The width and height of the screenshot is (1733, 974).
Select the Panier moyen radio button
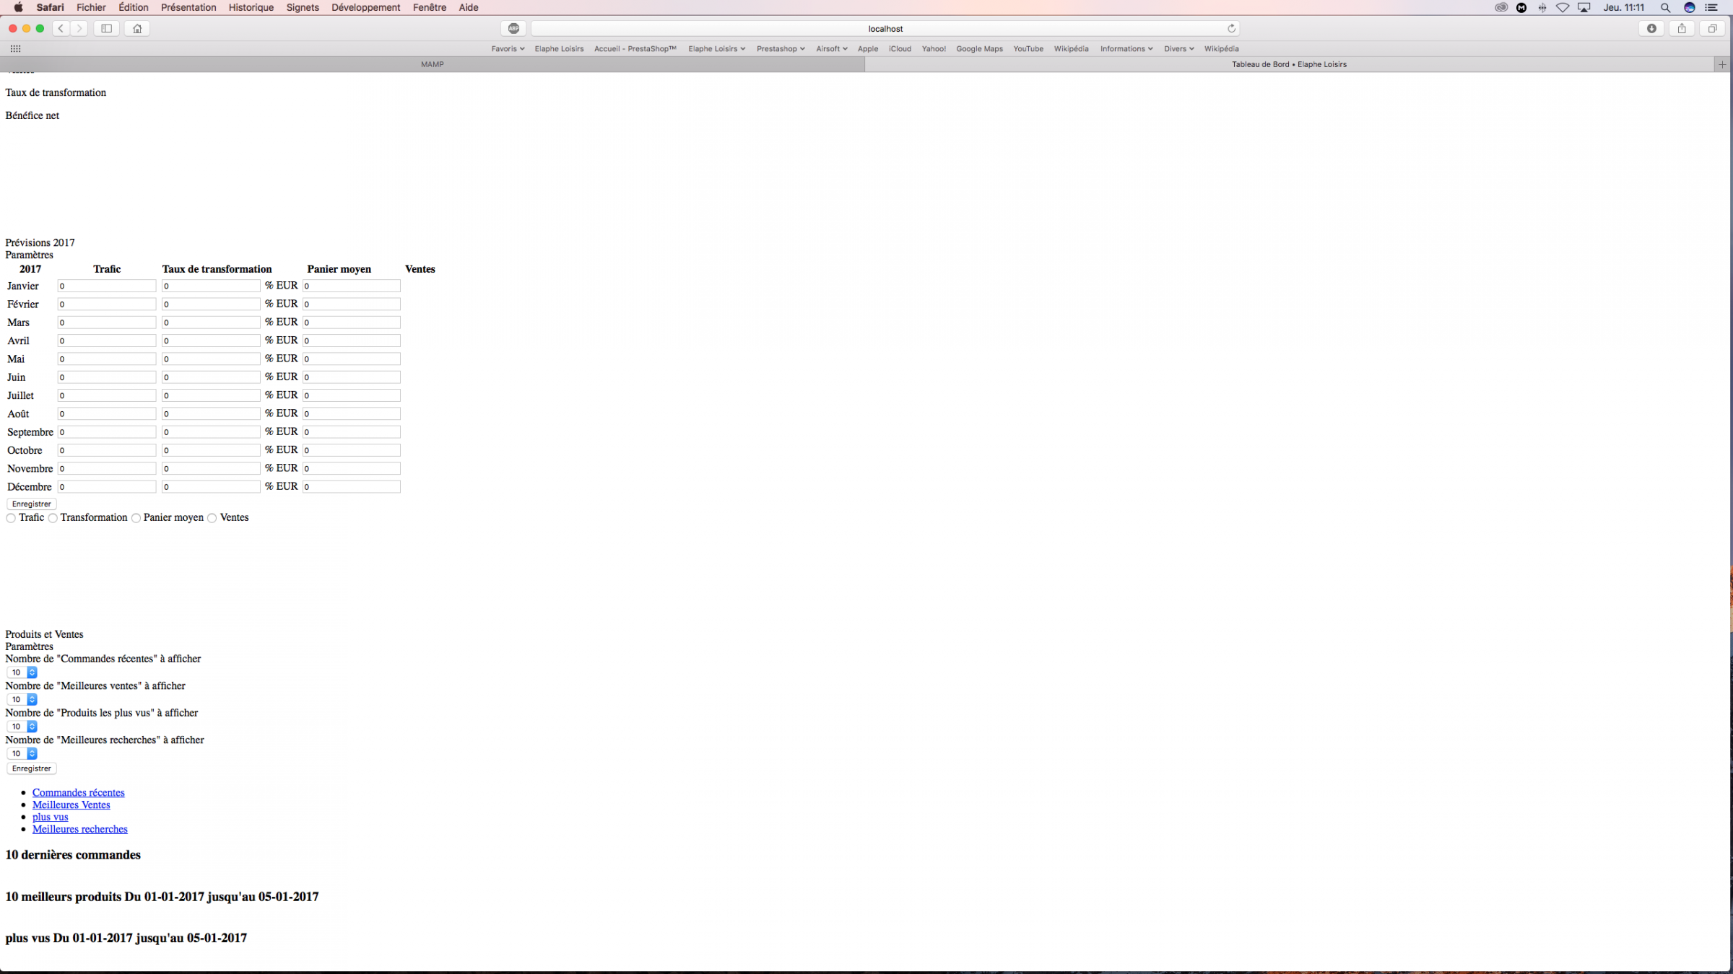coord(136,518)
